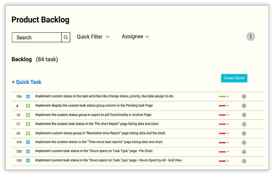Click the Product Backlog heading

(x=40, y=20)
